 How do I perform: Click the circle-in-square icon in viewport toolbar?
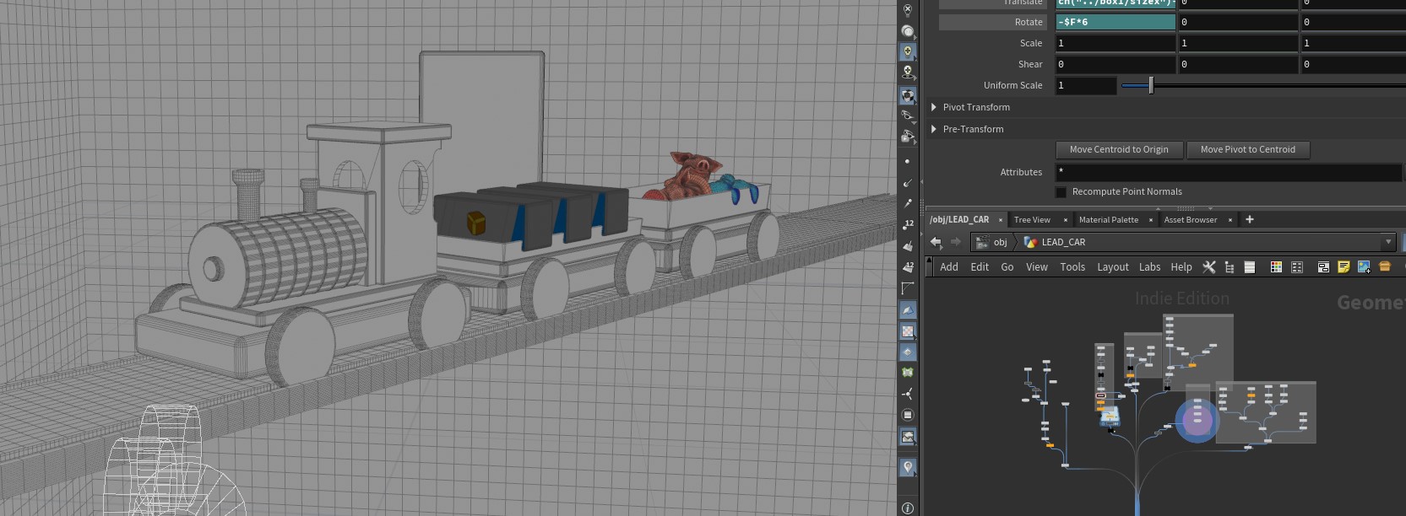pyautogui.click(x=908, y=415)
